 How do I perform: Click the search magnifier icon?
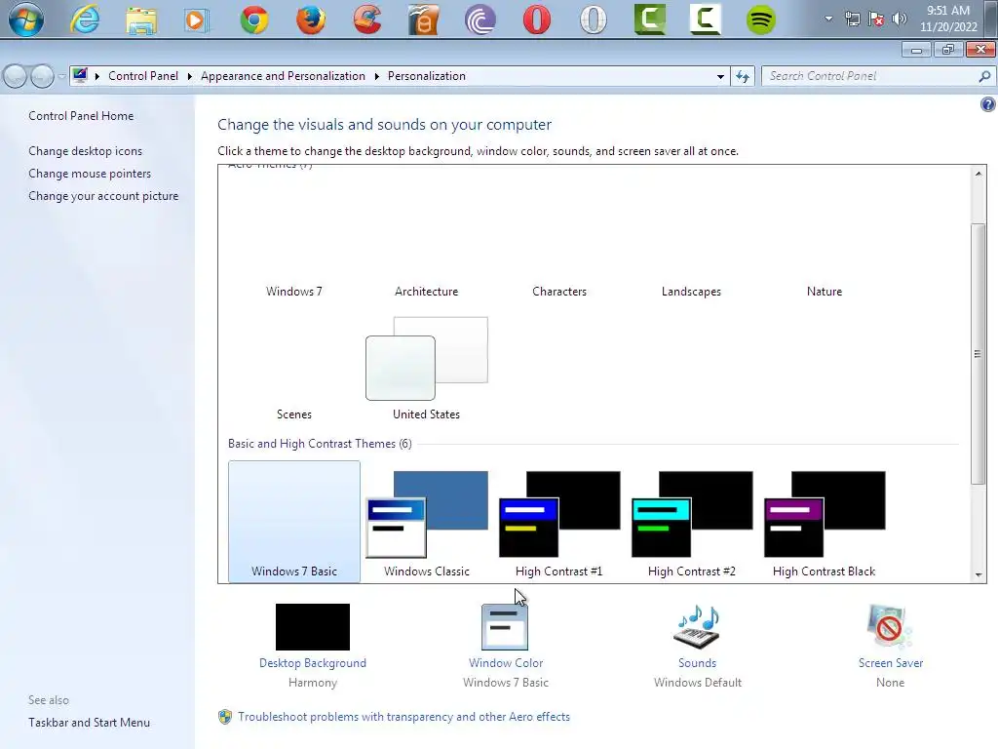pyautogui.click(x=984, y=76)
